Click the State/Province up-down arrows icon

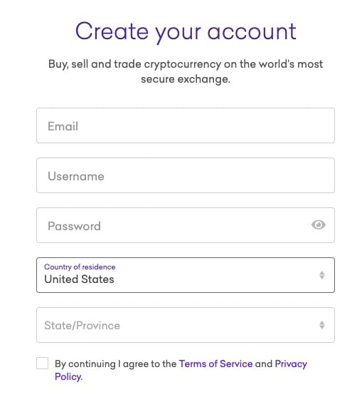point(322,325)
